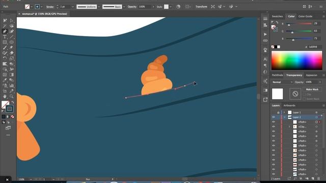Click Change Screen Mode icon
The image size is (326, 183).
[8, 128]
